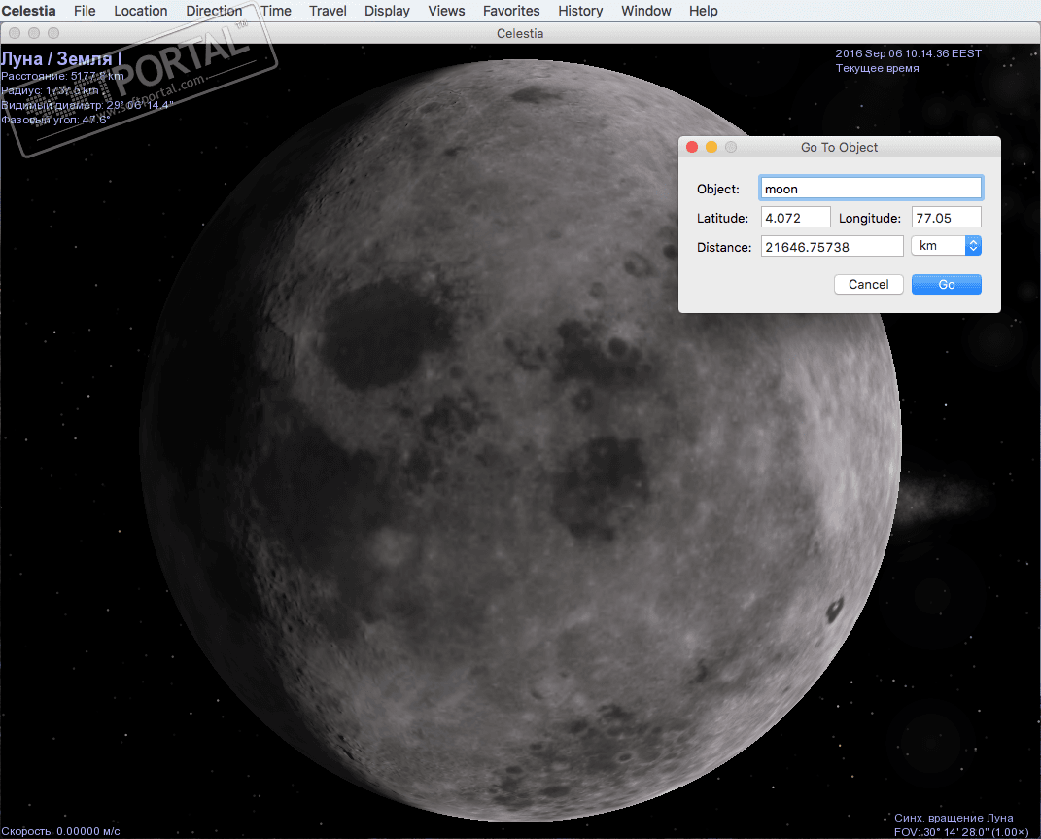Viewport: 1041px width, 839px height.
Task: Open the Celestia application menu
Action: pyautogui.click(x=28, y=11)
